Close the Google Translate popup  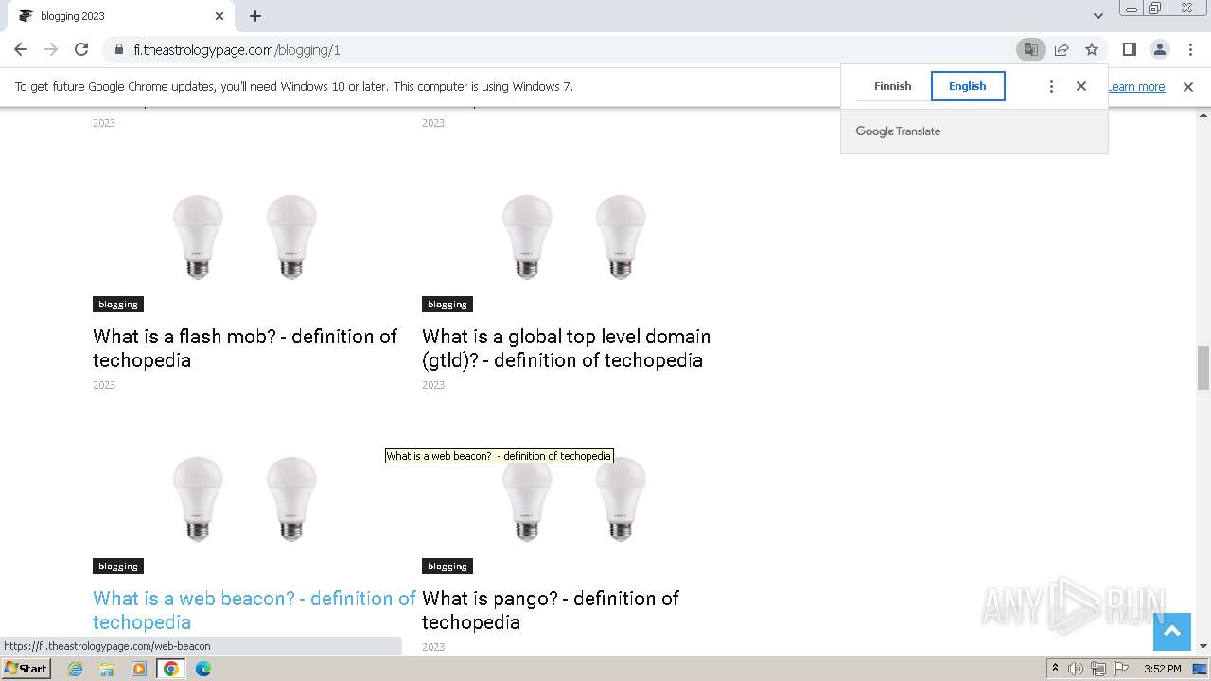[1081, 86]
